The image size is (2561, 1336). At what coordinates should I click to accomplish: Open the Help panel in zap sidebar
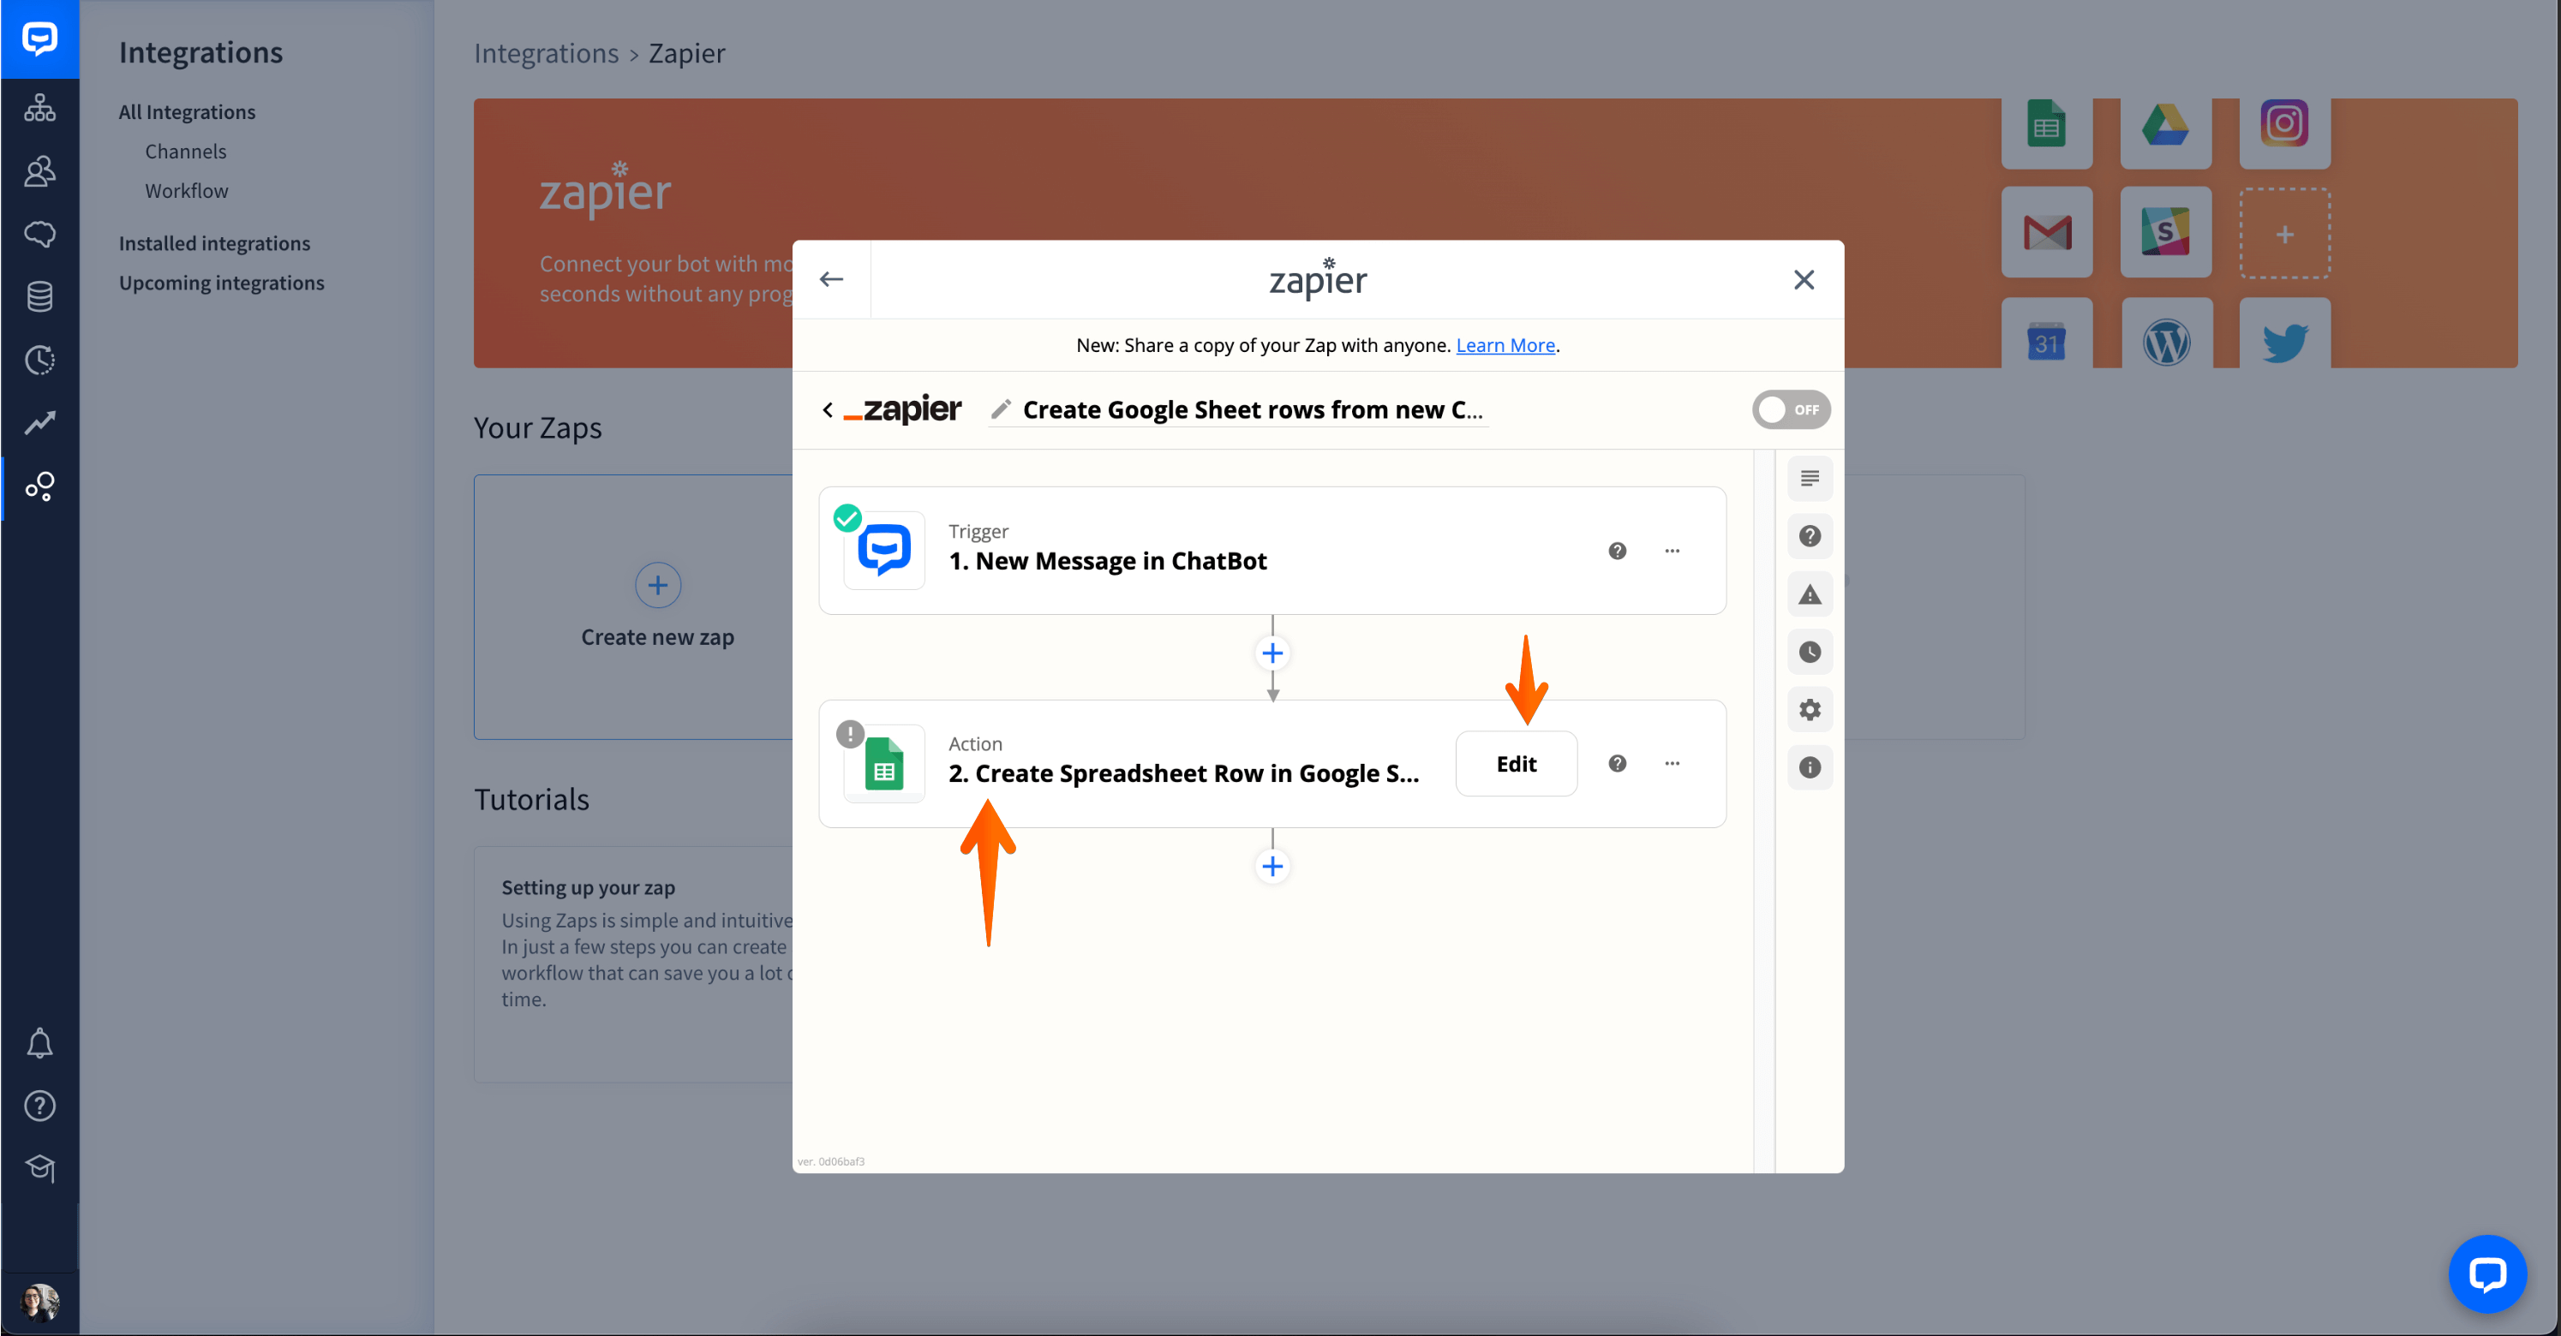pos(1810,536)
